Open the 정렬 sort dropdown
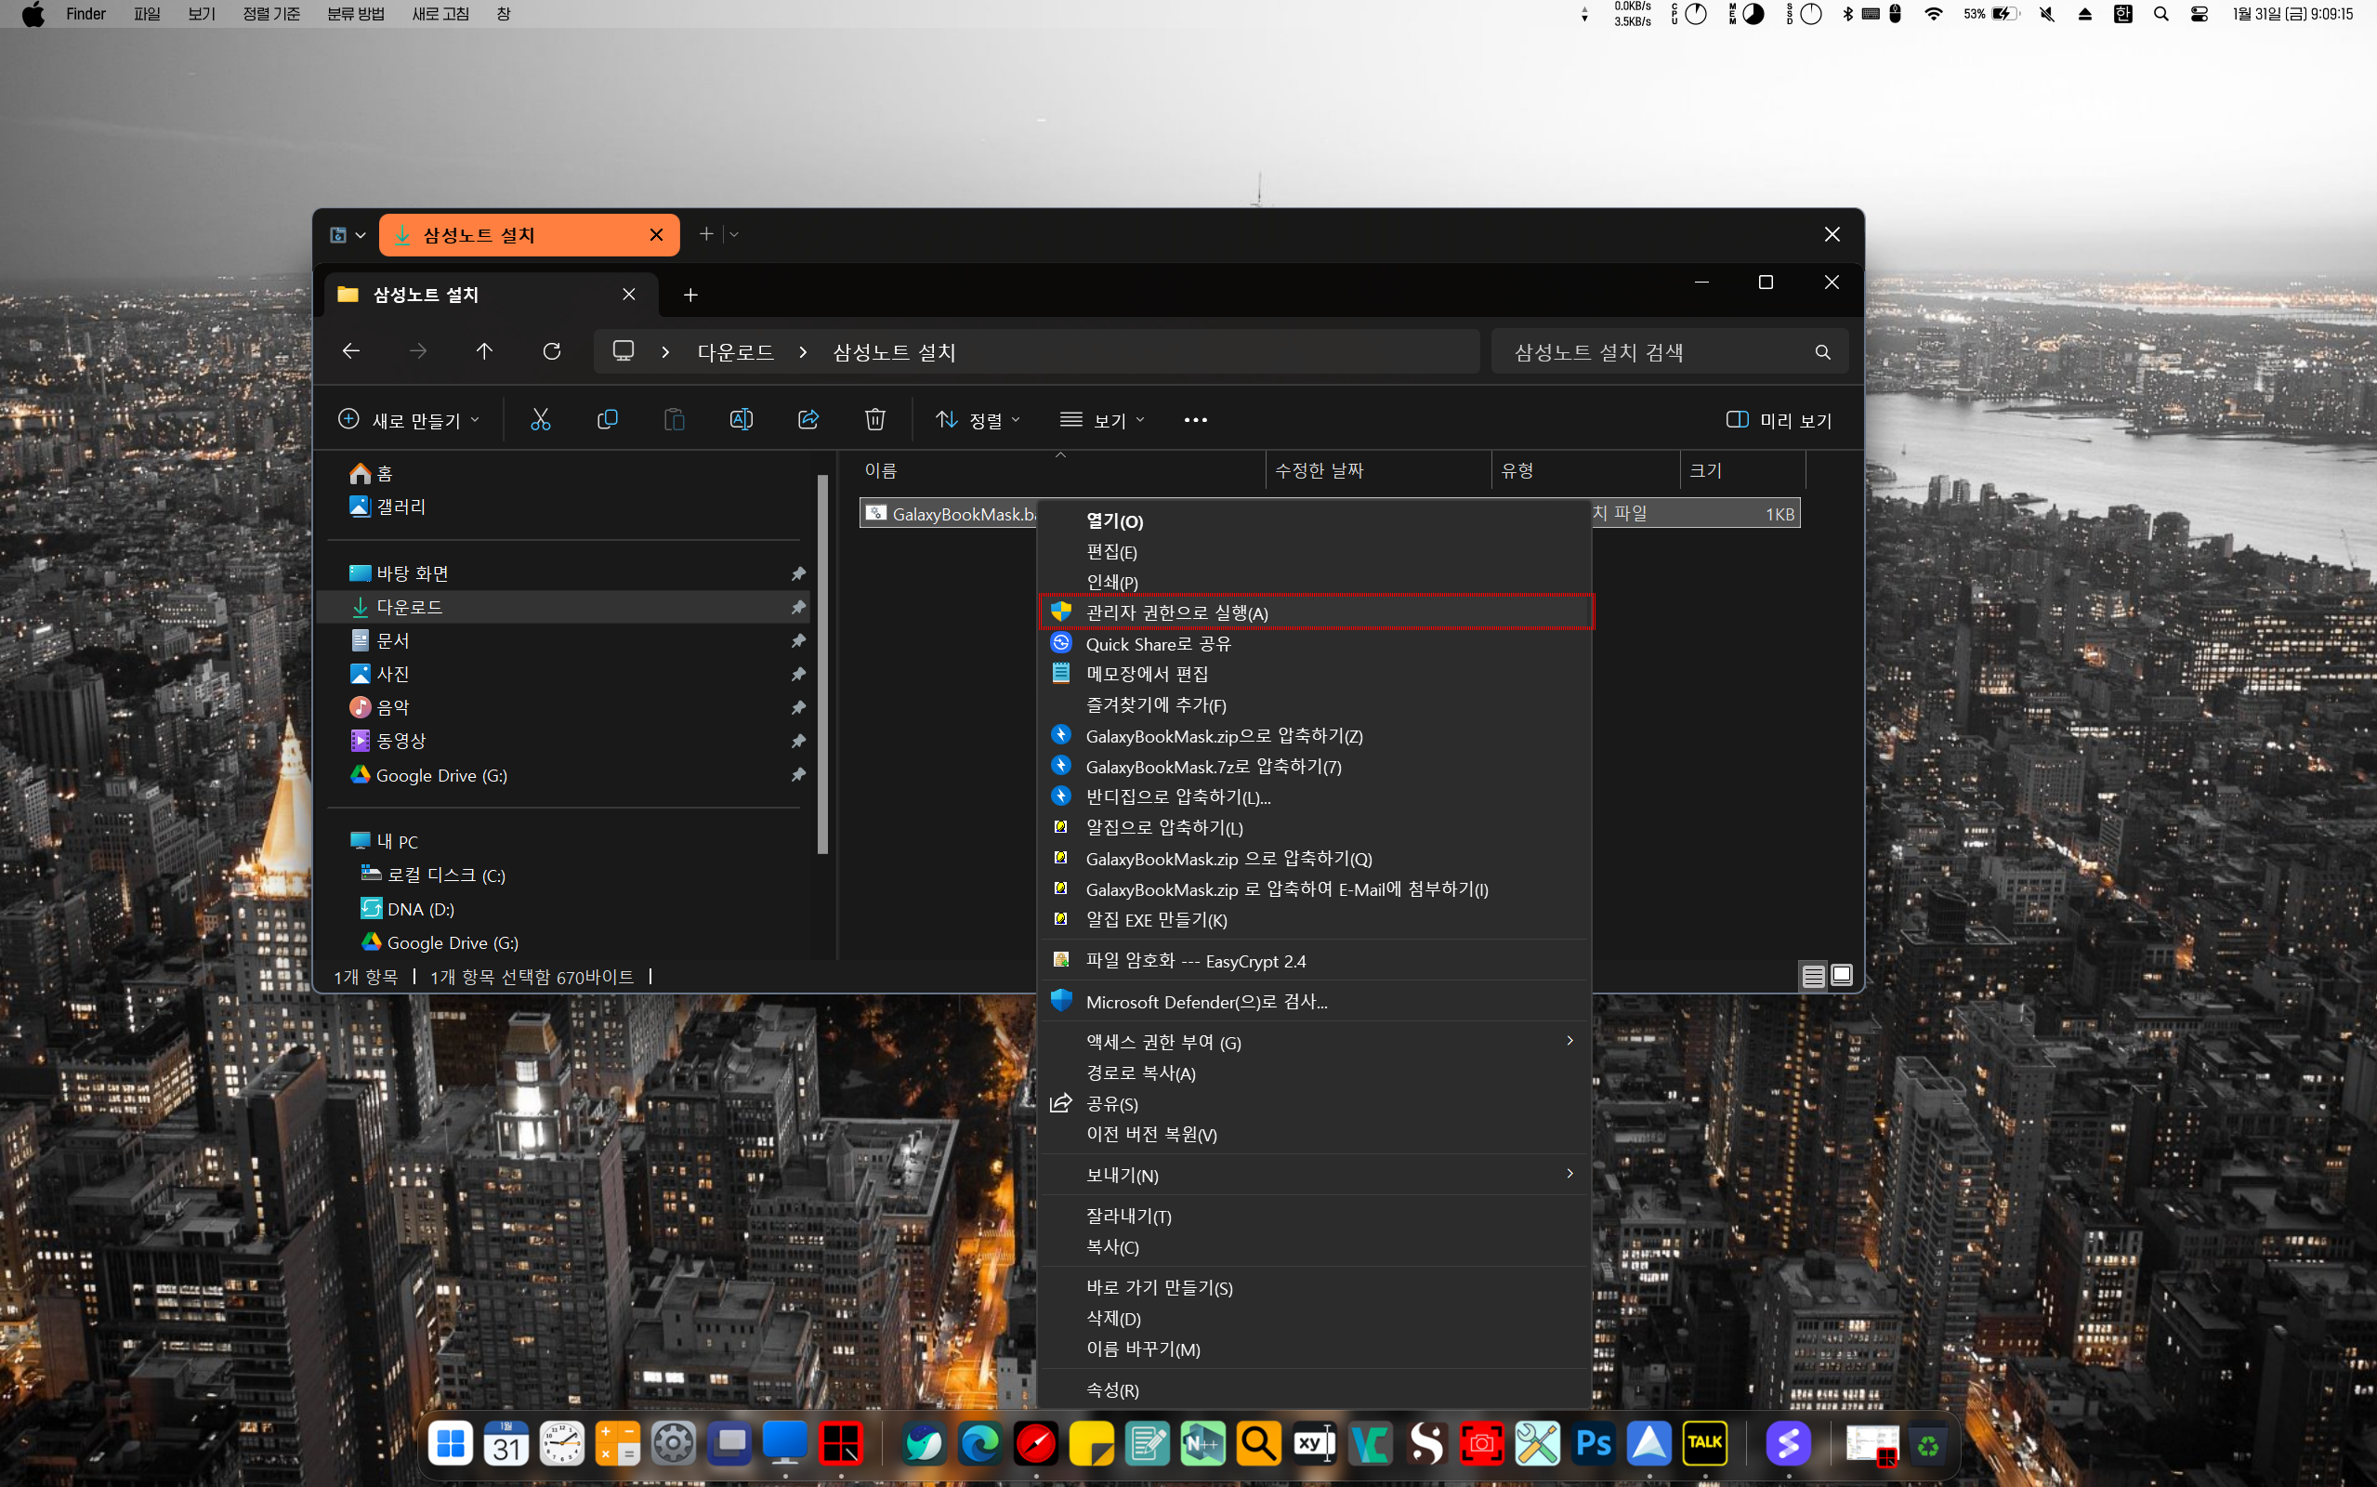This screenshot has width=2377, height=1487. pyautogui.click(x=978, y=420)
